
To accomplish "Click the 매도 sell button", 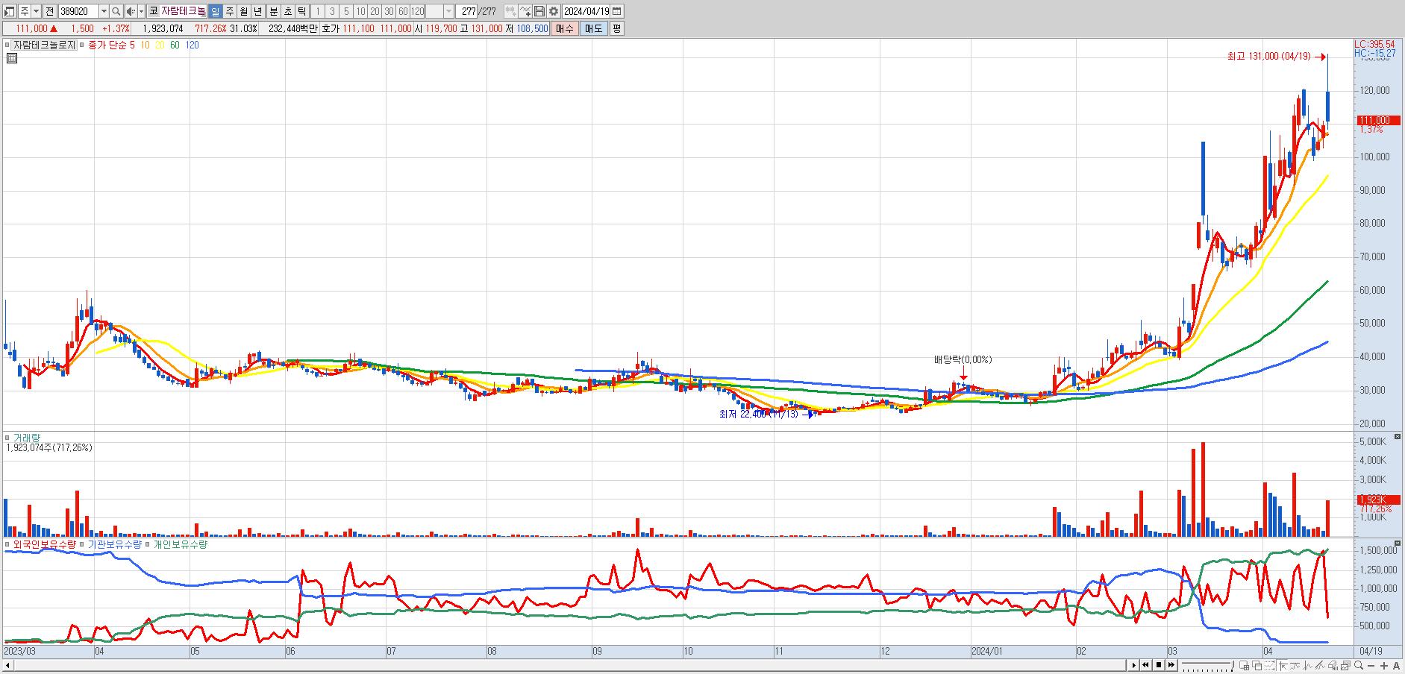I will click(x=593, y=28).
